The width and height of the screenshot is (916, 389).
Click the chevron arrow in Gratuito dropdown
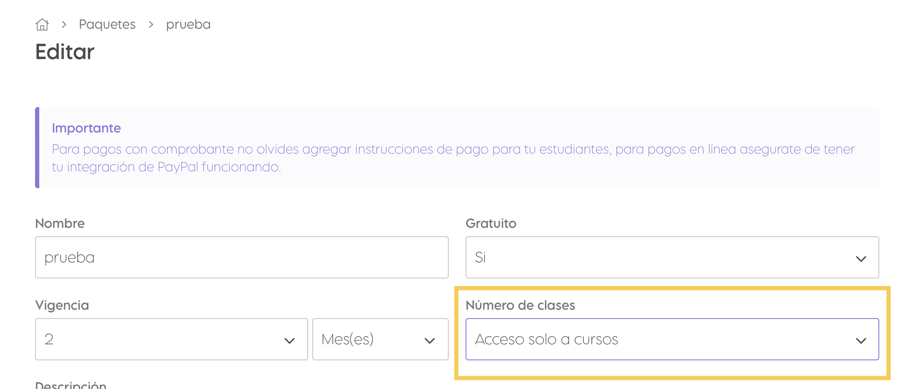[861, 259]
